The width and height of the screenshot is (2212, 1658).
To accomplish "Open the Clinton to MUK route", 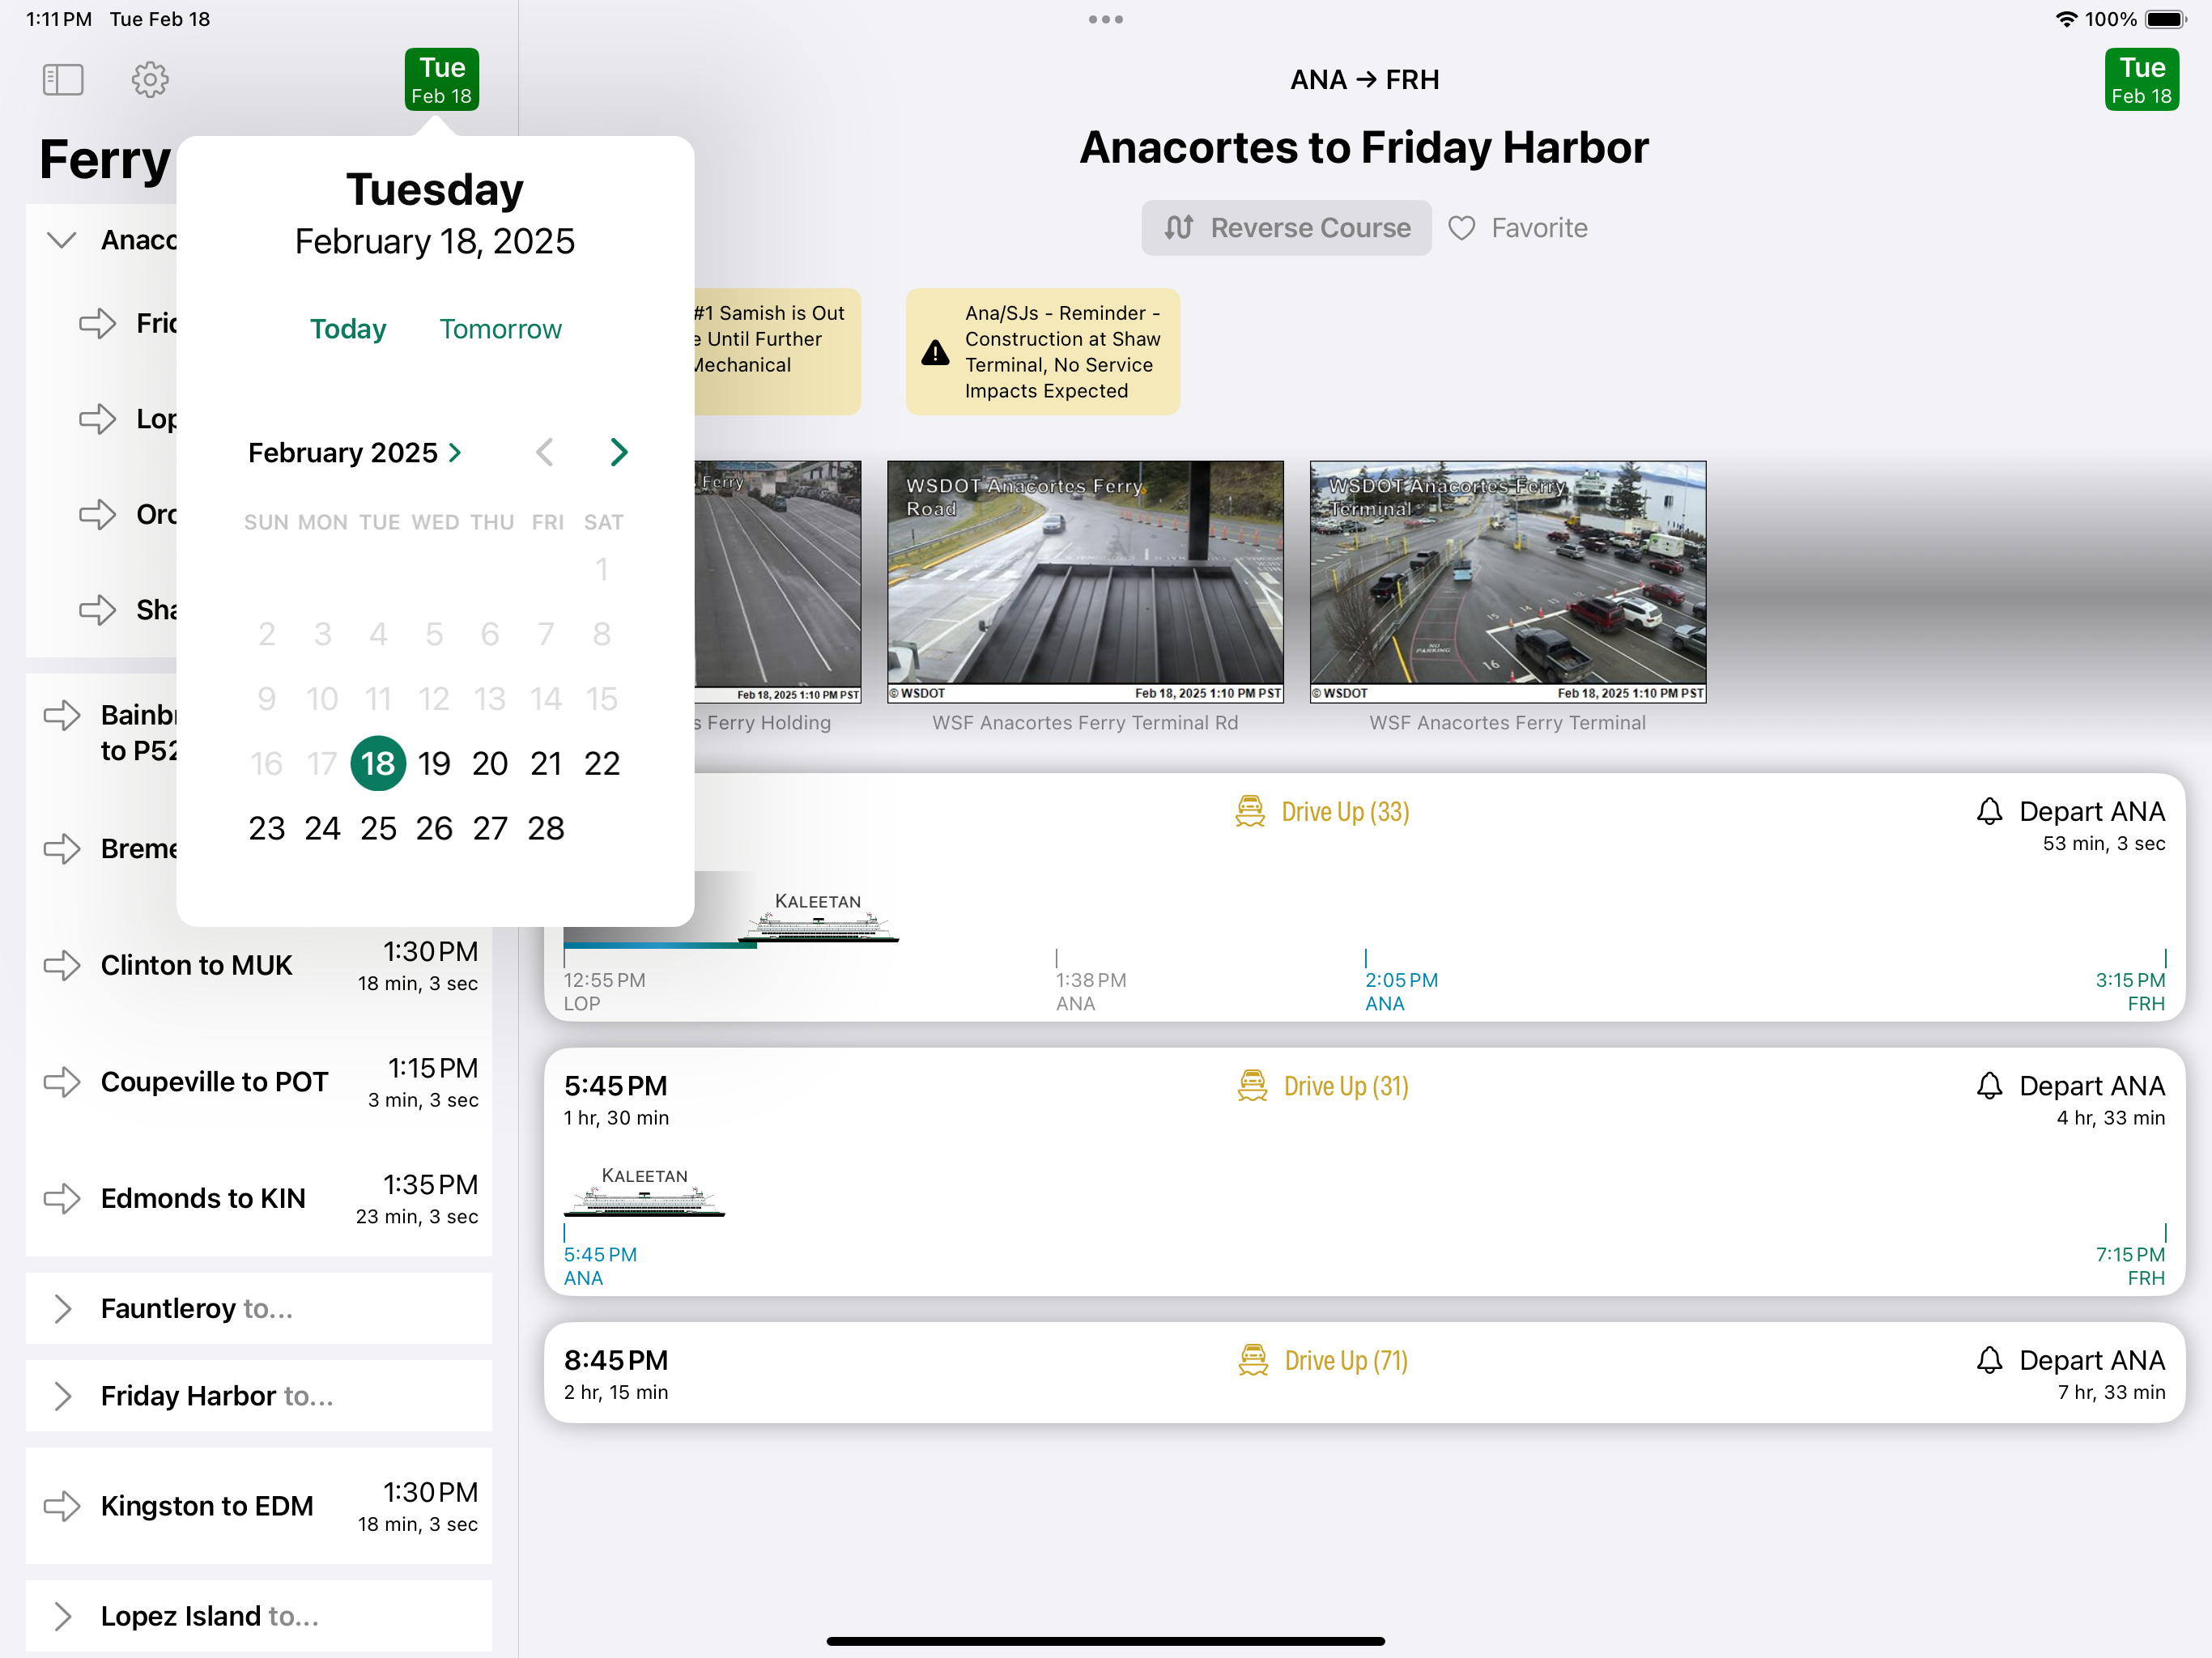I will (x=259, y=966).
